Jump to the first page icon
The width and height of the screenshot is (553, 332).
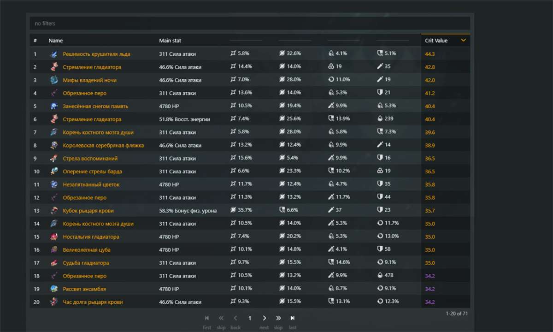click(x=207, y=318)
